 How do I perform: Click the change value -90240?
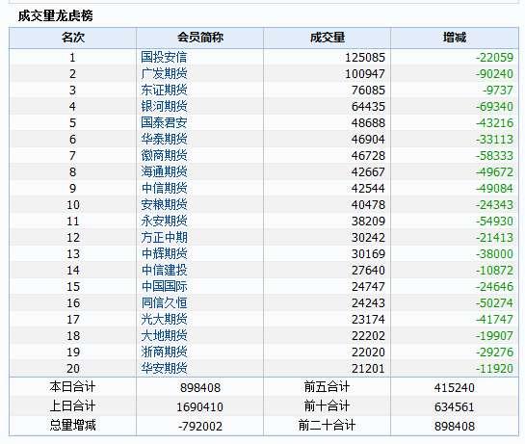pyautogui.click(x=494, y=74)
